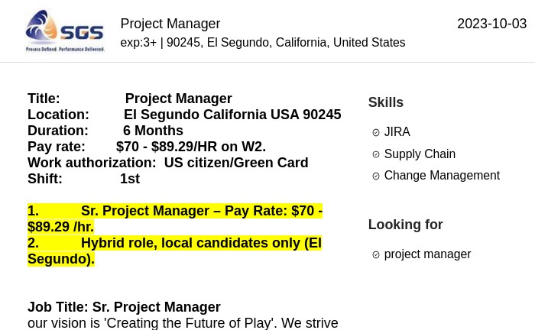Click the highlighted Hybrid role local candidates line
Image resolution: width=535 pixels, height=330 pixels.
point(174,251)
